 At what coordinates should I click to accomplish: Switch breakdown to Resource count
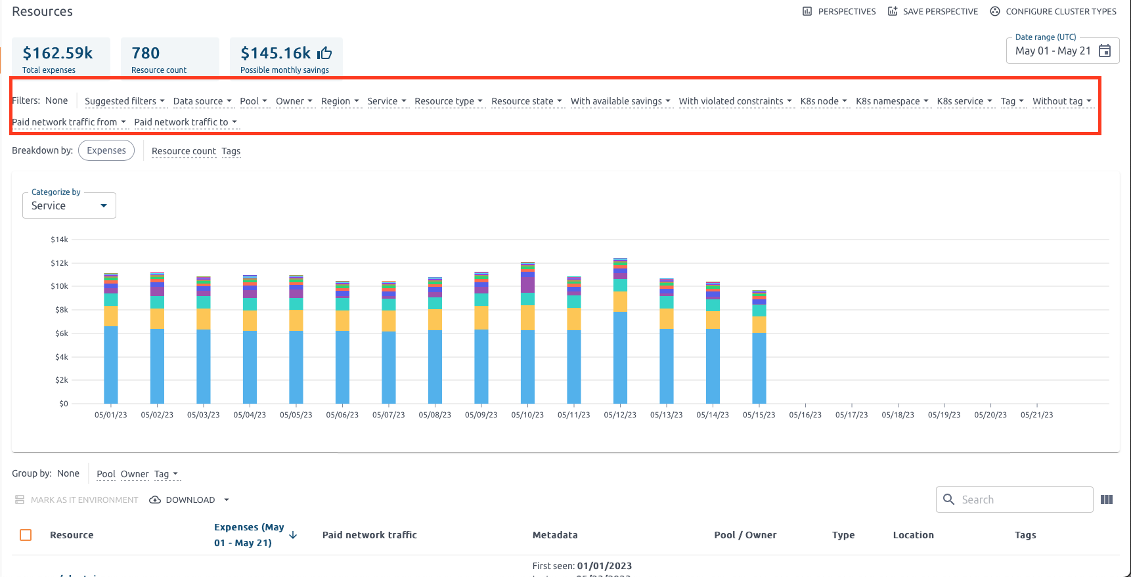183,151
